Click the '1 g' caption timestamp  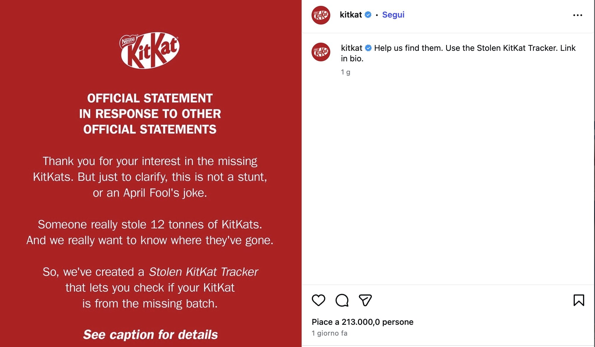pyautogui.click(x=345, y=72)
